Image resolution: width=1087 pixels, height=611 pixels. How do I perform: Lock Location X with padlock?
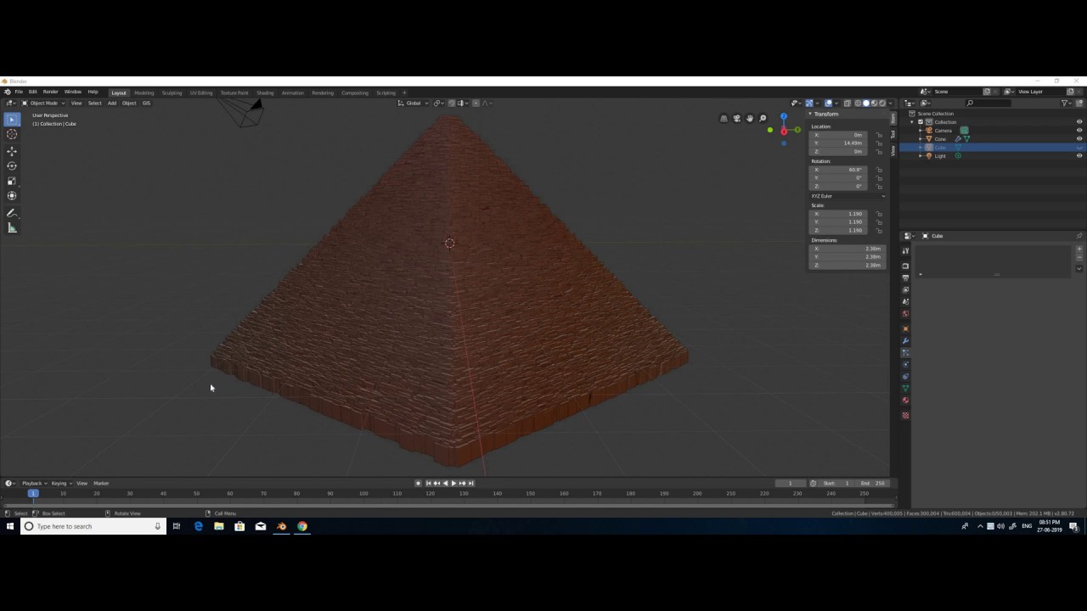[x=879, y=135]
